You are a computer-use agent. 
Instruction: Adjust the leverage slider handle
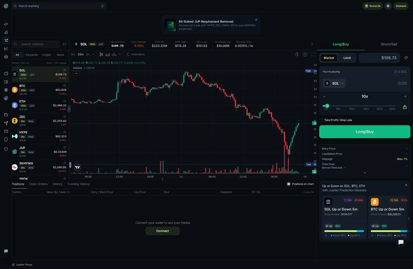[x=327, y=106]
